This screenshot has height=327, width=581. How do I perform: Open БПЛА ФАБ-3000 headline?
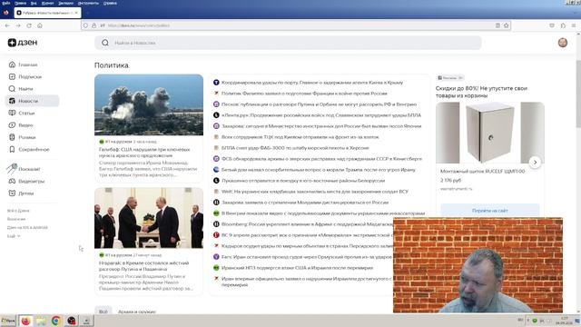click(x=295, y=148)
